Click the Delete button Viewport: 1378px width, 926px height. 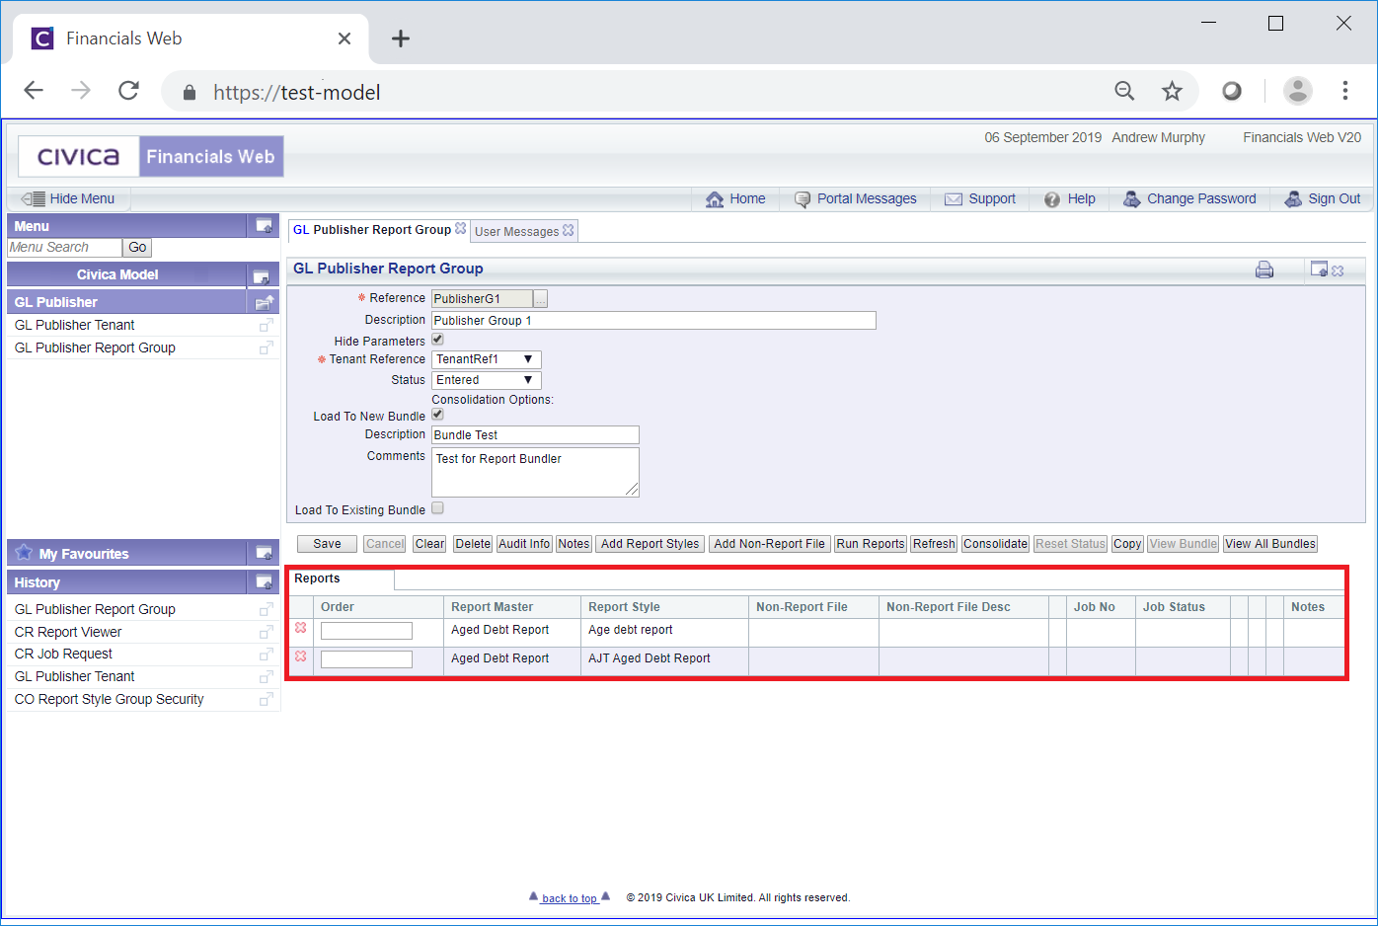click(473, 544)
